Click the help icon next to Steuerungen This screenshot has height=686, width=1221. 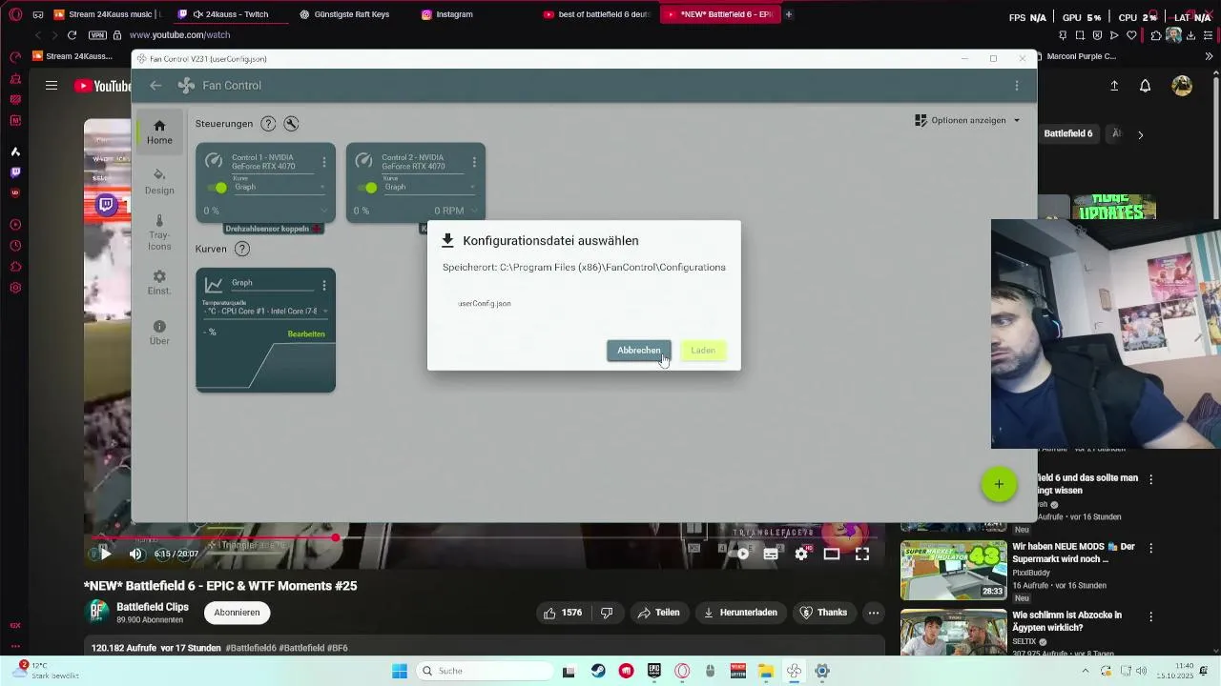coord(268,124)
